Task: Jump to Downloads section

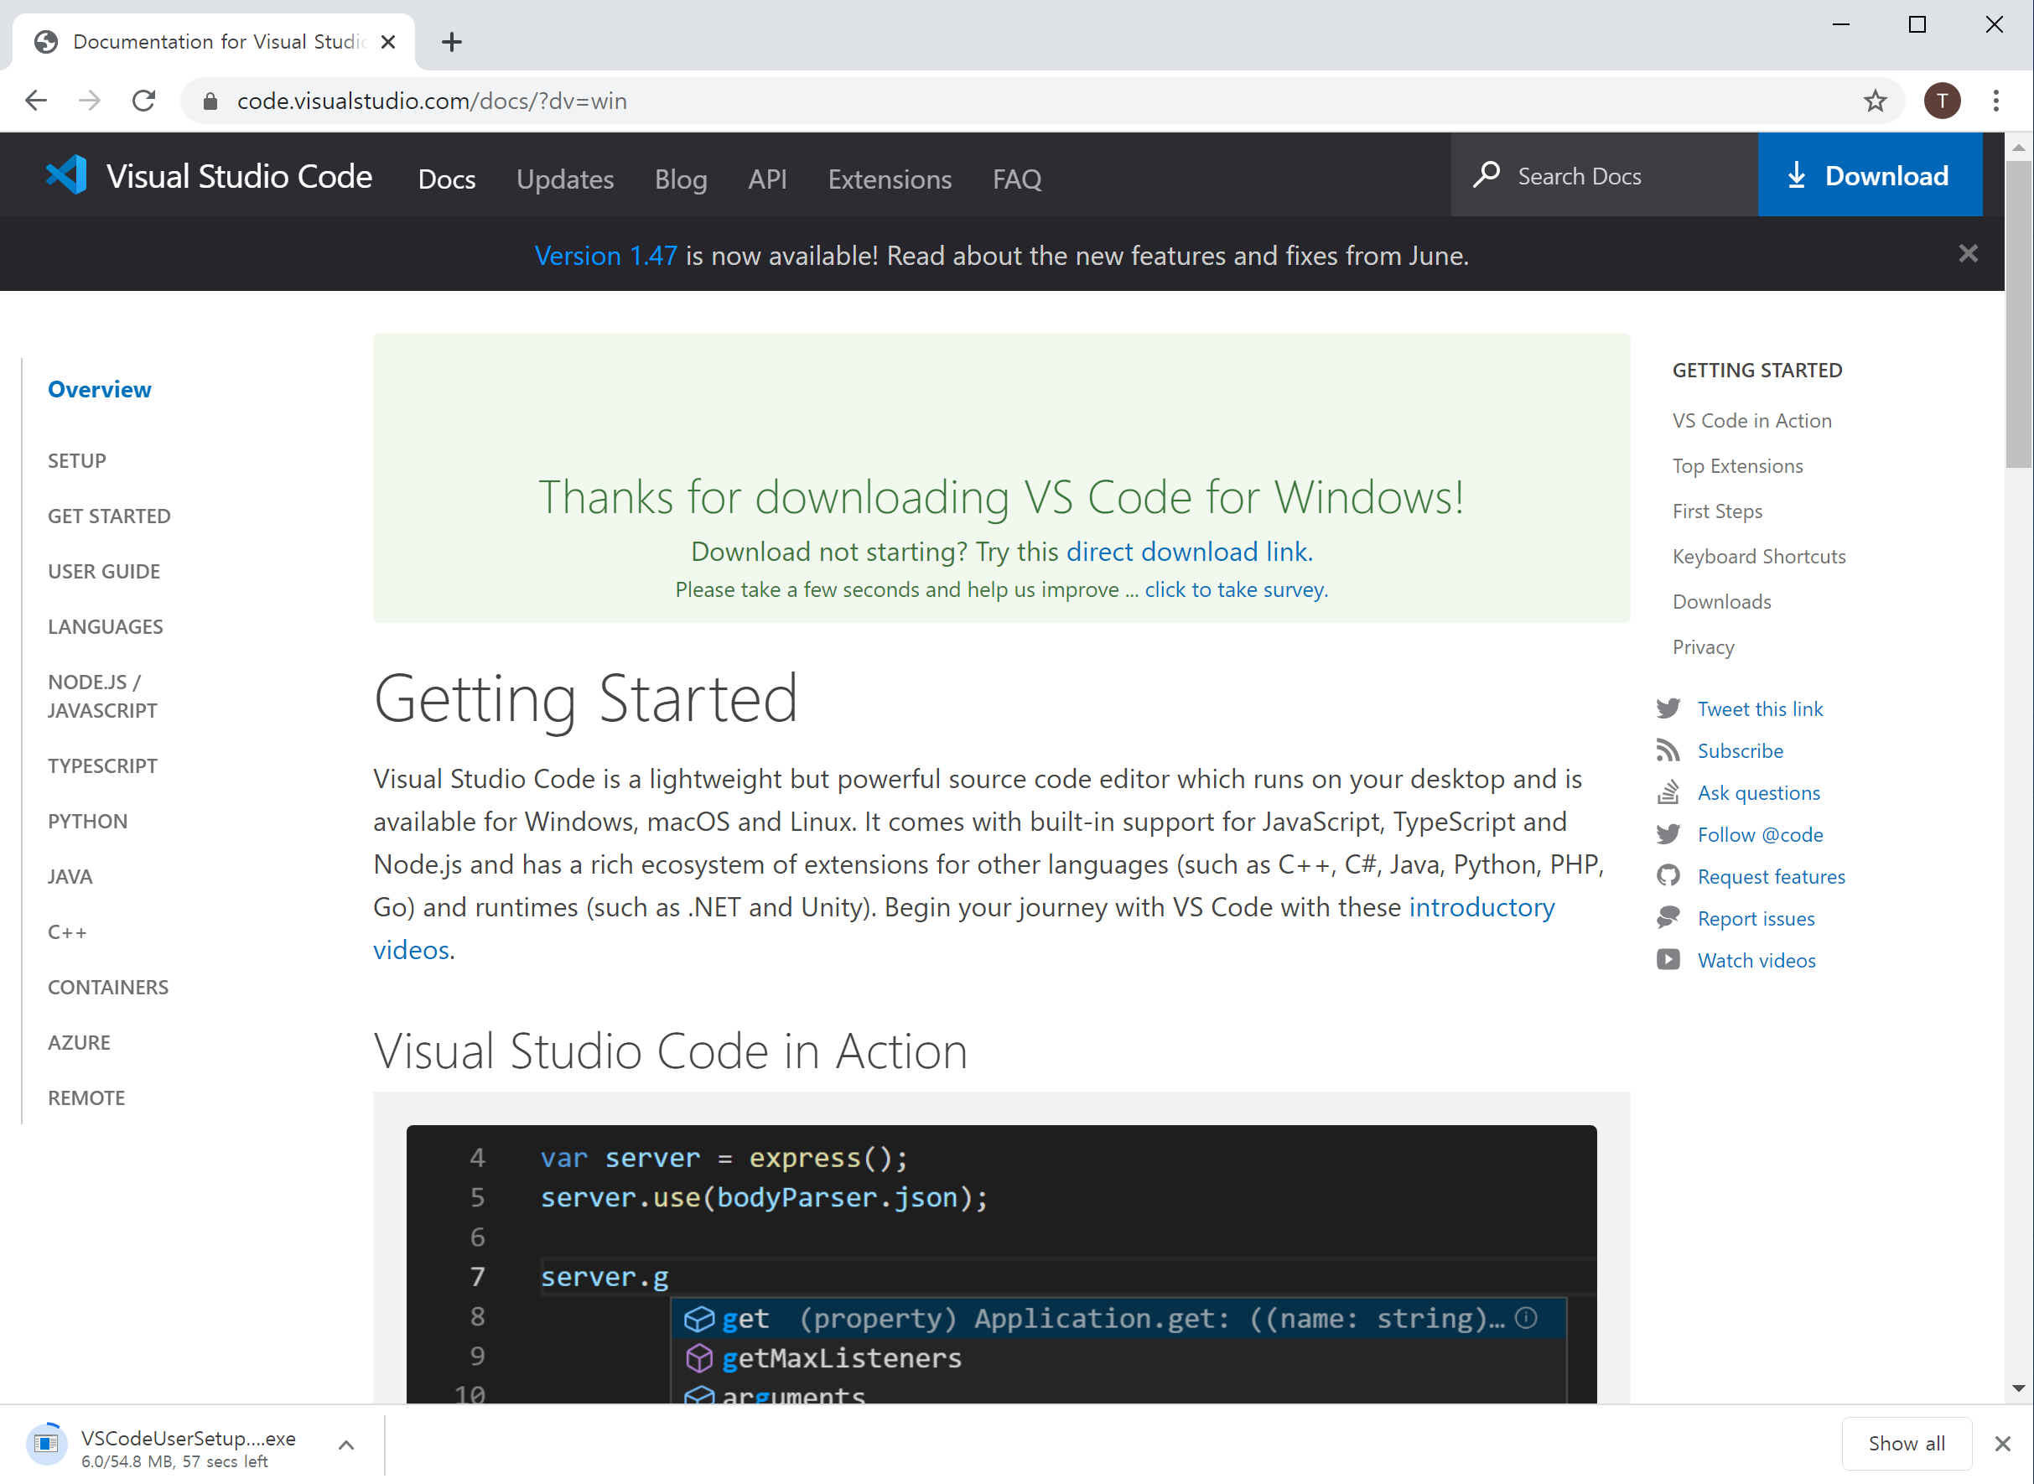Action: [1721, 602]
